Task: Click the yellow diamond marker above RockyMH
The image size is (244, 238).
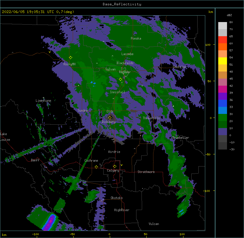Action: tap(70, 57)
